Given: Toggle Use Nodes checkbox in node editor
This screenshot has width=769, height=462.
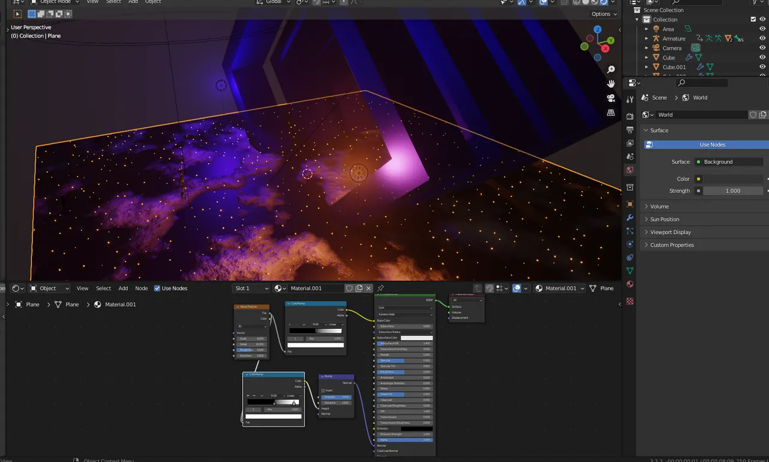Looking at the screenshot, I should [x=157, y=289].
